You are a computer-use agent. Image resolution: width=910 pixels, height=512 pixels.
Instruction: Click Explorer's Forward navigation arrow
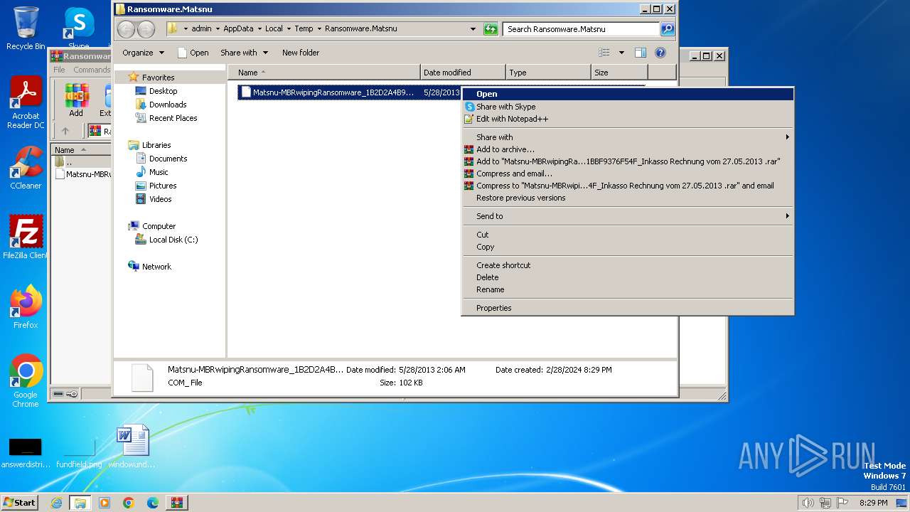(x=146, y=29)
